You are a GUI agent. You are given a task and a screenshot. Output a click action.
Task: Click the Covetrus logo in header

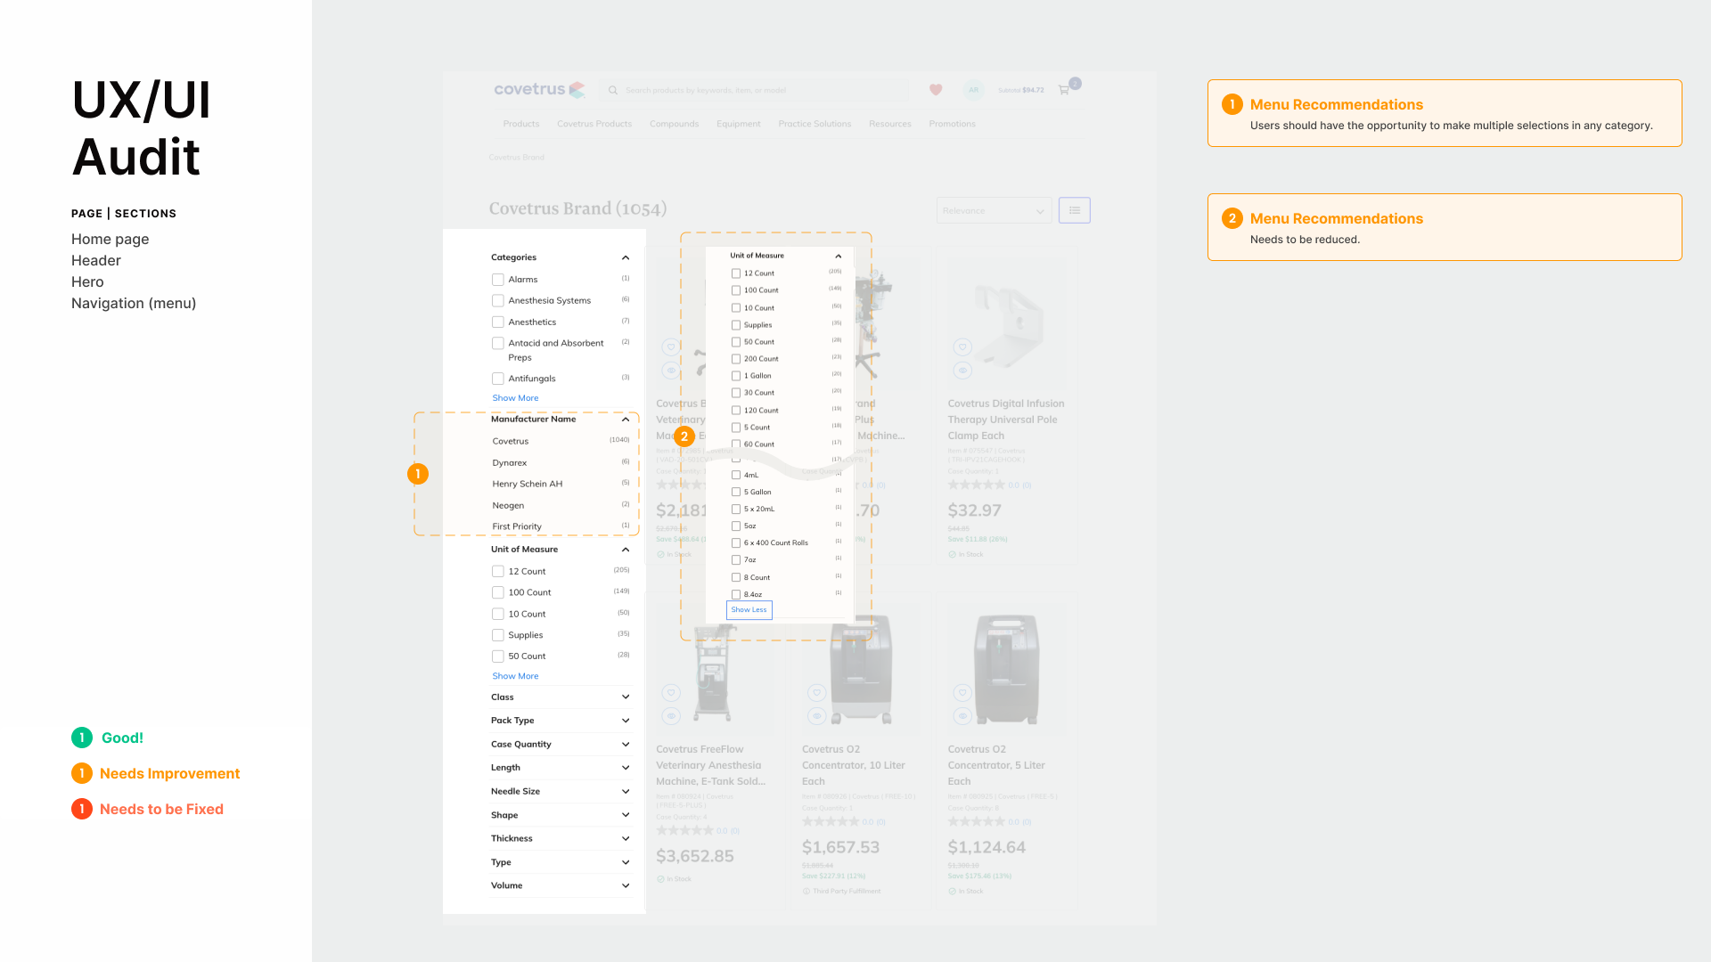539,89
